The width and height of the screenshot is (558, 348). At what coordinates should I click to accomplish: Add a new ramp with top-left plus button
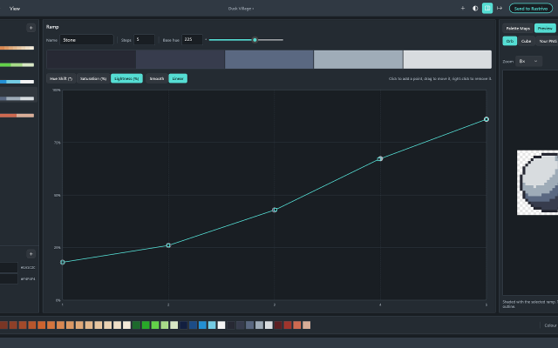(31, 28)
